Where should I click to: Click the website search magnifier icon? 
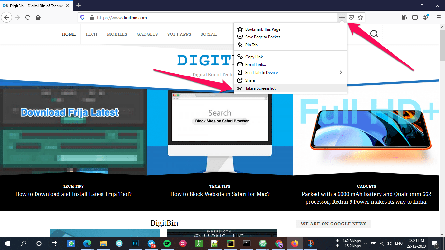374,34
